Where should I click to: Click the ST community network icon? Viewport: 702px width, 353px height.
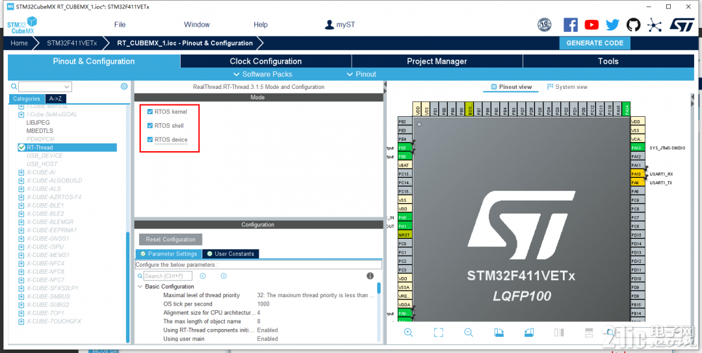655,25
